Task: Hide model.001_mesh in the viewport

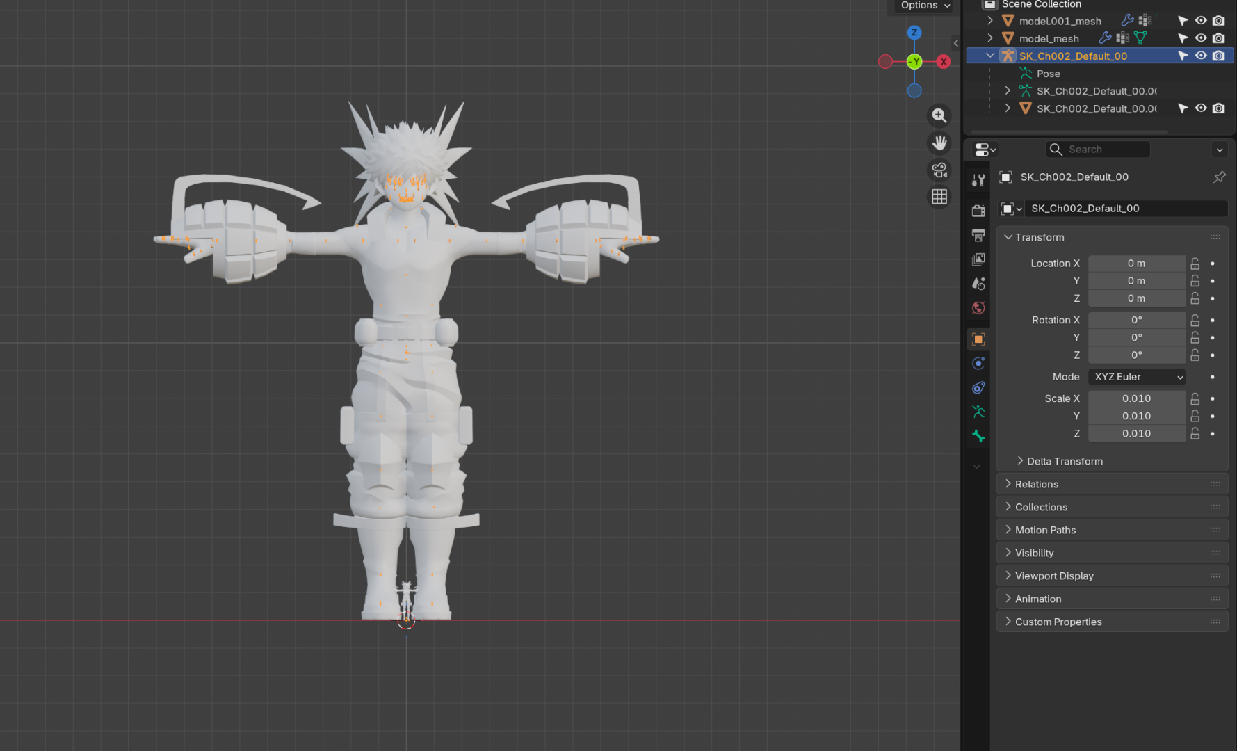Action: click(1201, 20)
